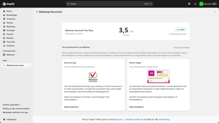Click the 3,5 rating score

[123, 30]
